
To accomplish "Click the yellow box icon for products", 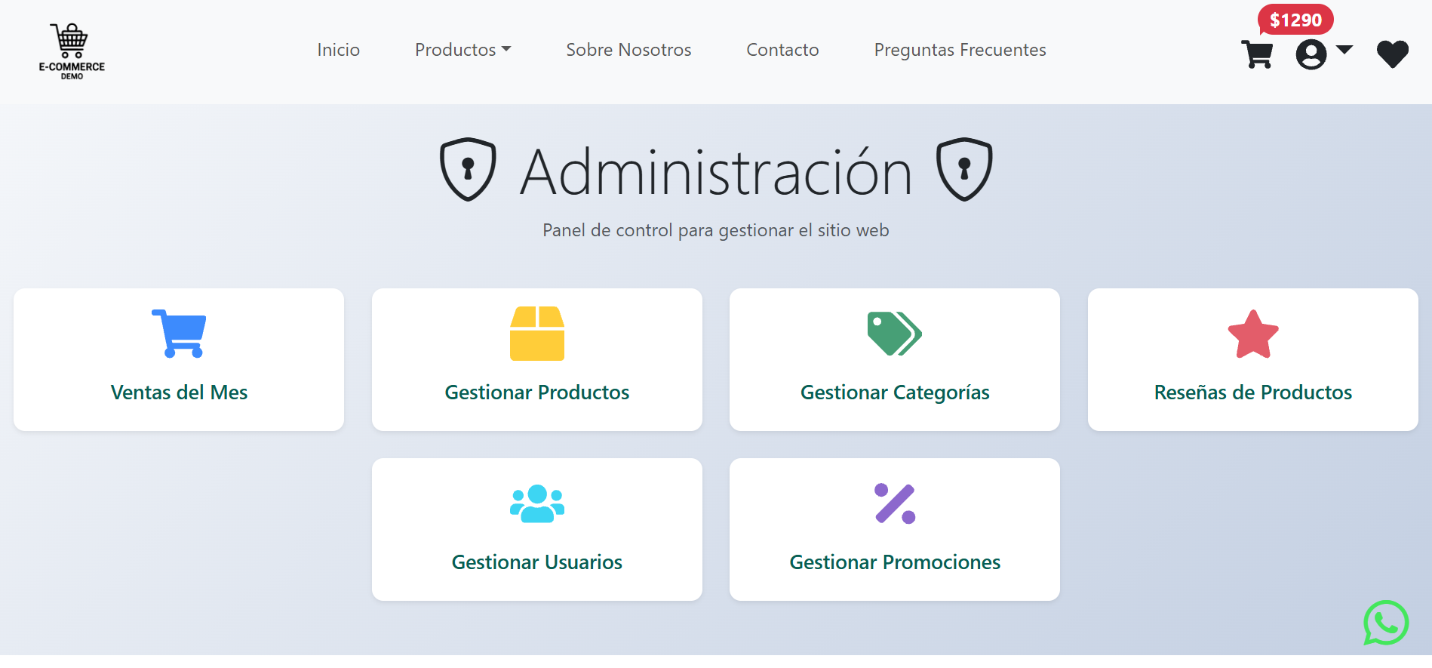I will pyautogui.click(x=536, y=334).
